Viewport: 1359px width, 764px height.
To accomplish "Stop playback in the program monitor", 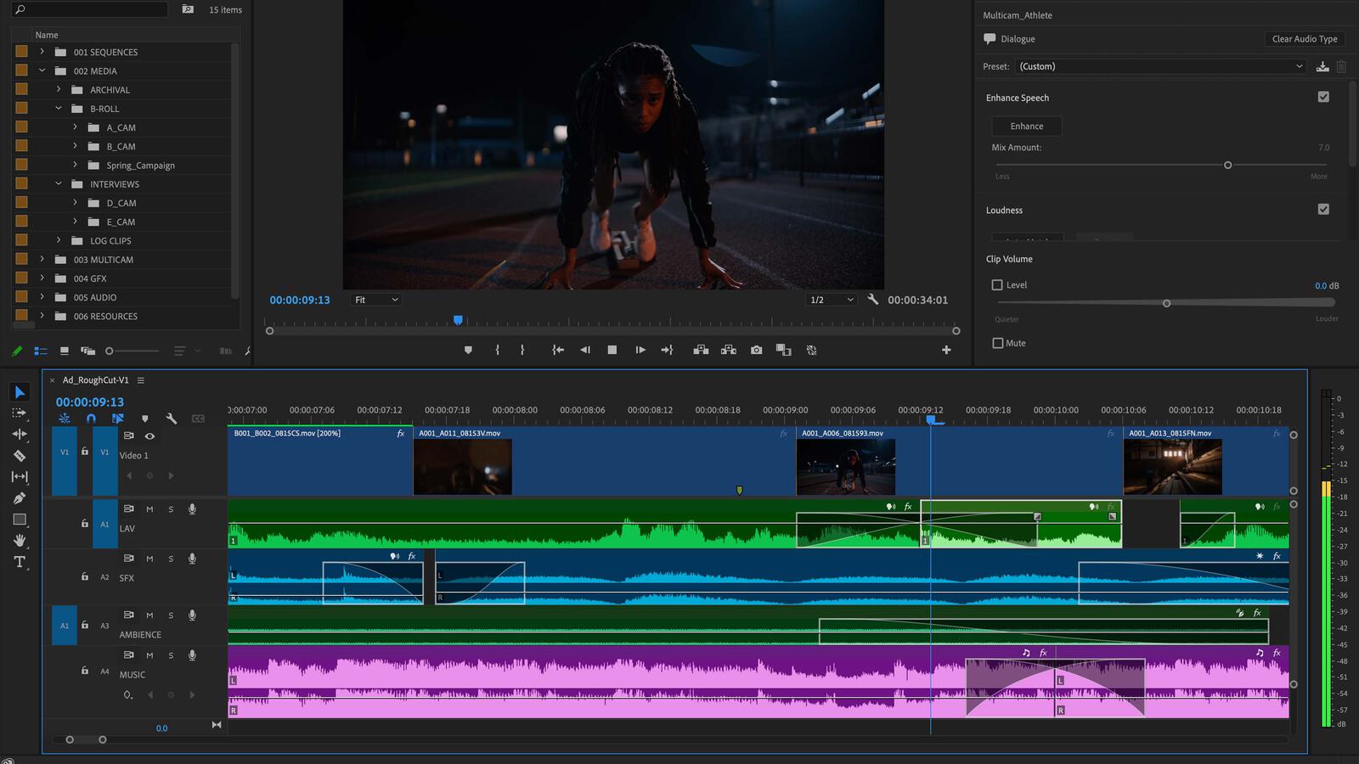I will 612,350.
